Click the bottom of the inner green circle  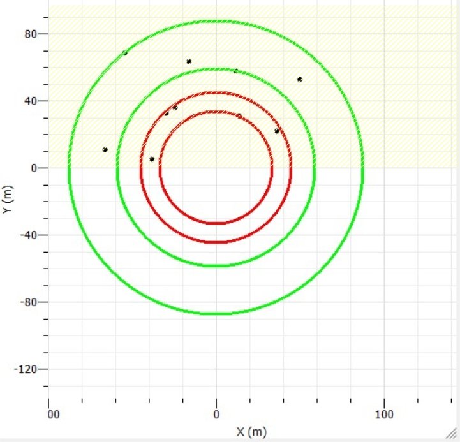coord(216,265)
